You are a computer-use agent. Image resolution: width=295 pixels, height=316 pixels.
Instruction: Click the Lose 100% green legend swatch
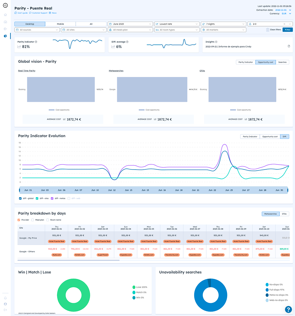click(x=134, y=287)
